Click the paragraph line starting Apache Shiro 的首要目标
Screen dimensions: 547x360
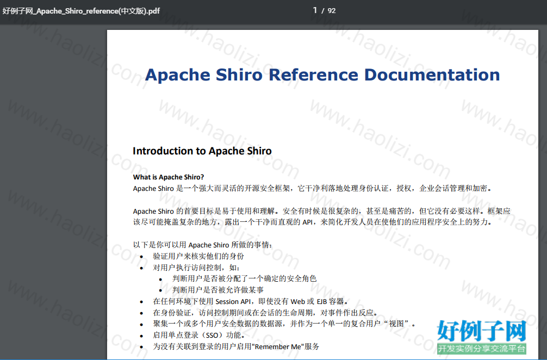click(322, 211)
